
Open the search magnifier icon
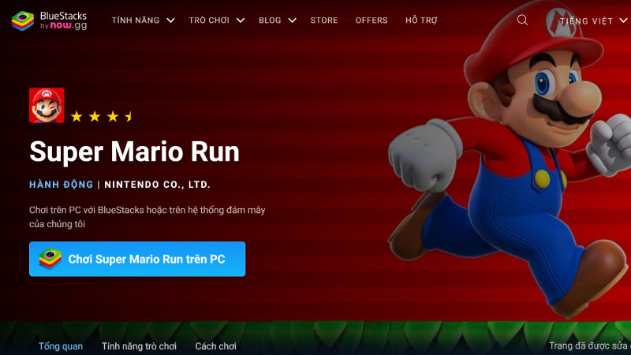[x=522, y=21]
